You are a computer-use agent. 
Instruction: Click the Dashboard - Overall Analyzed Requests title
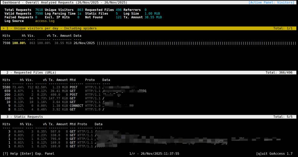pyautogui.click(x=65, y=2)
